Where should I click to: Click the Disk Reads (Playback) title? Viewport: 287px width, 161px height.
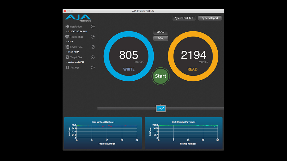click(x=184, y=122)
